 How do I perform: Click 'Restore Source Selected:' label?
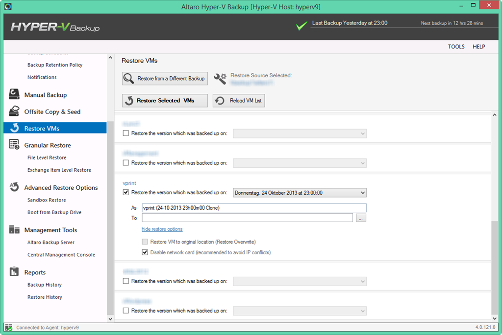[x=261, y=75]
